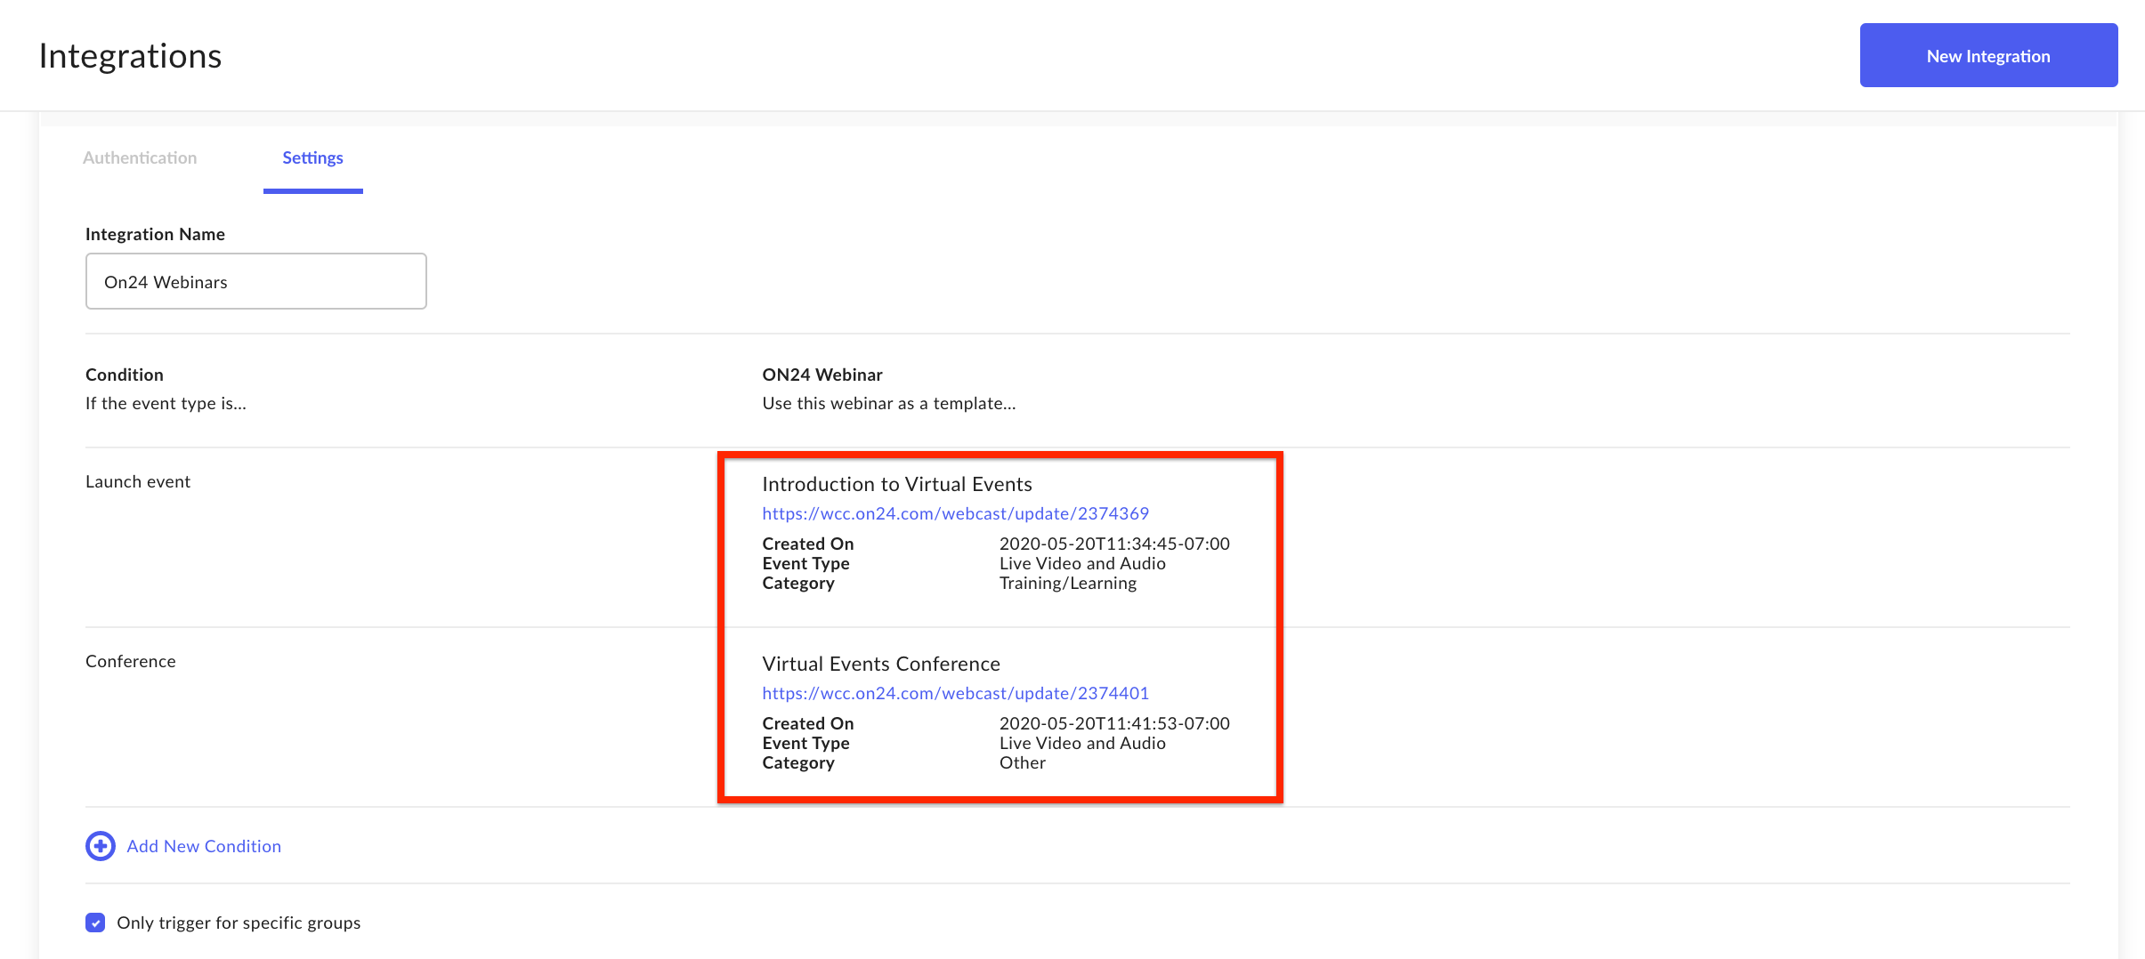Screen dimensions: 2145x959
Task: Click the Condition section header
Action: click(124, 374)
